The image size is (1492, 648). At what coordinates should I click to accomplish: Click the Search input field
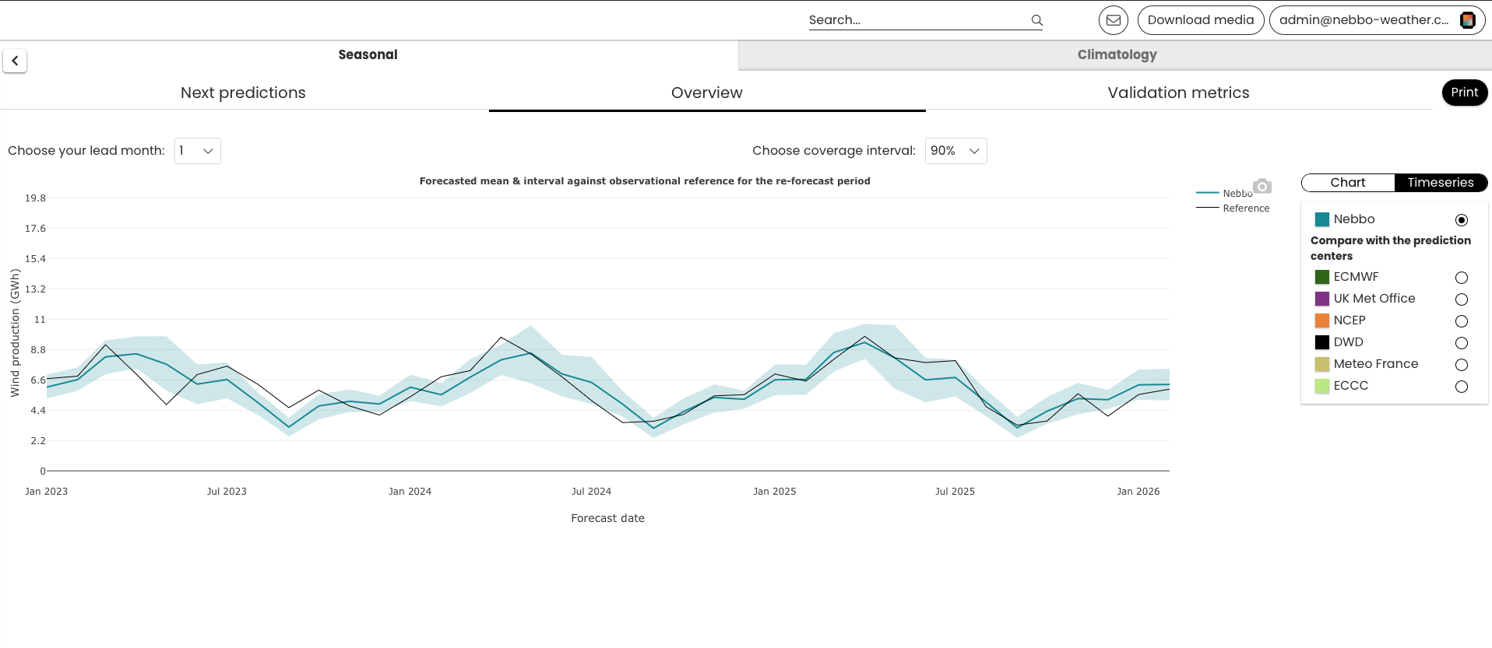(917, 20)
